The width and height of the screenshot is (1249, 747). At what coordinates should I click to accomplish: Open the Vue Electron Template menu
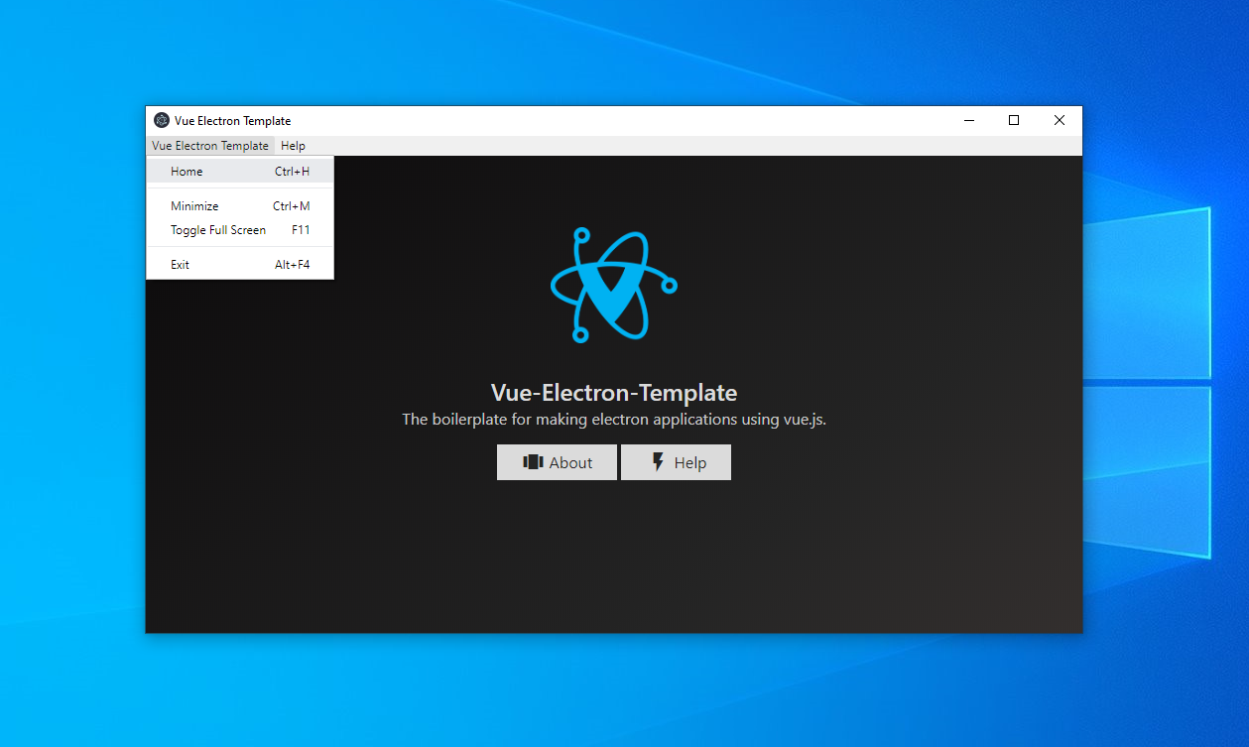tap(210, 146)
